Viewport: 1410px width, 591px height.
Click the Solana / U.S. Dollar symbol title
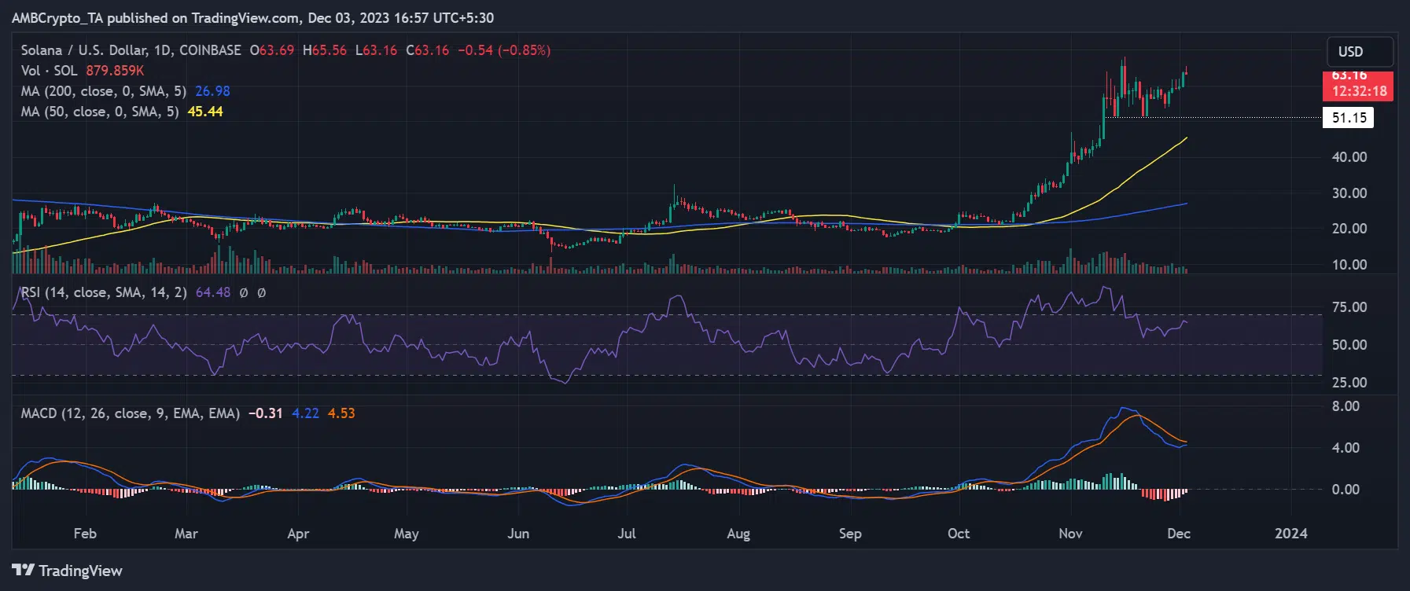(131, 50)
